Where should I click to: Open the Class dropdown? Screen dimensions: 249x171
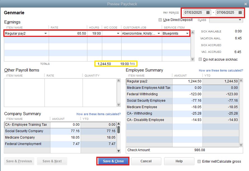(240, 20)
